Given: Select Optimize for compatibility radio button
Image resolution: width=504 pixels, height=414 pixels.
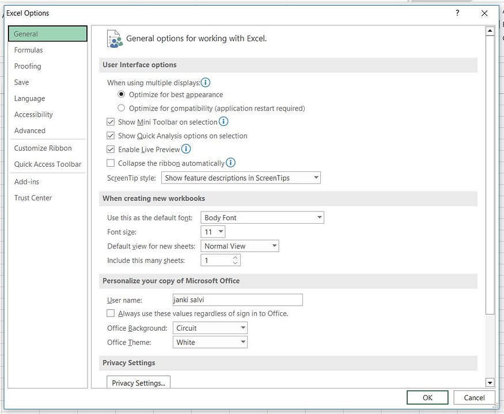Looking at the screenshot, I should coord(121,108).
